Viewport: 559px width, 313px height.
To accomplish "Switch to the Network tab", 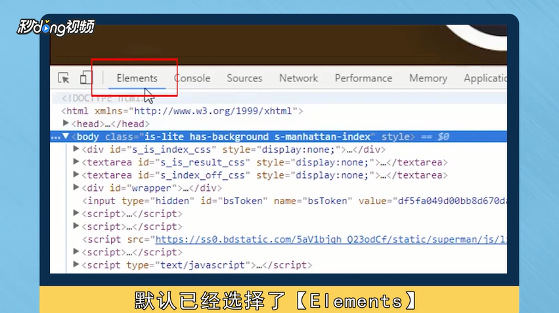I will pos(298,78).
